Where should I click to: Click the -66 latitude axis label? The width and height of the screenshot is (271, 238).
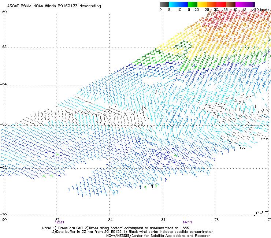point(3,124)
